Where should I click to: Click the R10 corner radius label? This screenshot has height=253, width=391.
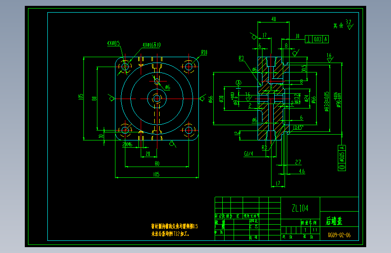point(204,53)
